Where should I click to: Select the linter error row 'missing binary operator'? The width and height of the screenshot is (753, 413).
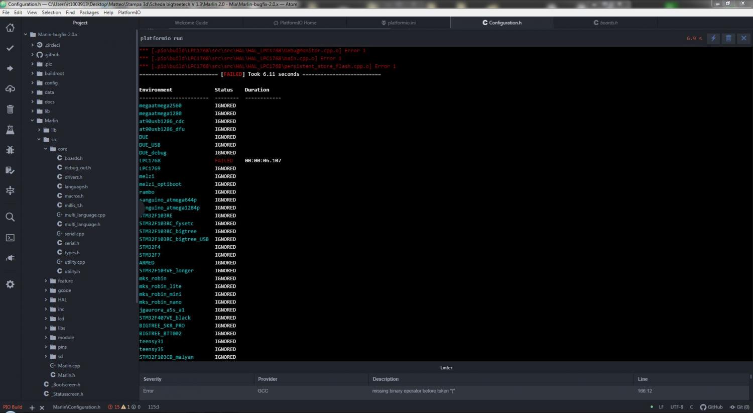(444, 391)
